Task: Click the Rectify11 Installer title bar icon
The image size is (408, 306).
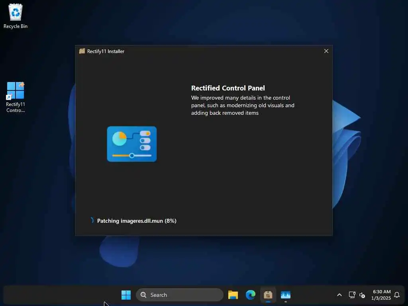Action: click(x=82, y=51)
